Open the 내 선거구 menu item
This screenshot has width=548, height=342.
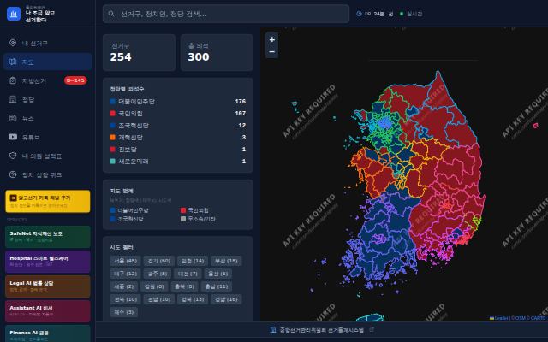(48, 43)
